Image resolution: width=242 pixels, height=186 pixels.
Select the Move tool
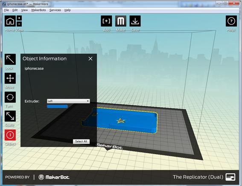(x=10, y=78)
